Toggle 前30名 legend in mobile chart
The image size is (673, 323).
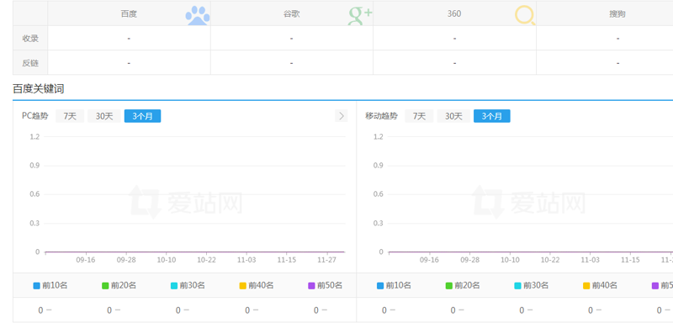[532, 285]
